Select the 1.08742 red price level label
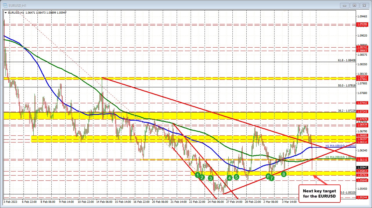This screenshot has width=372, height=208. pos(362,47)
